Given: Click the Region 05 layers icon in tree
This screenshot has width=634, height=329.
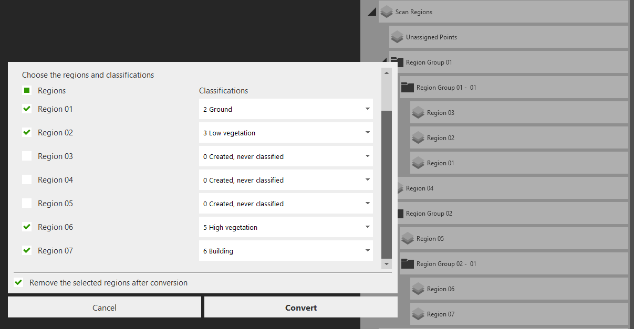Looking at the screenshot, I should pyautogui.click(x=408, y=238).
